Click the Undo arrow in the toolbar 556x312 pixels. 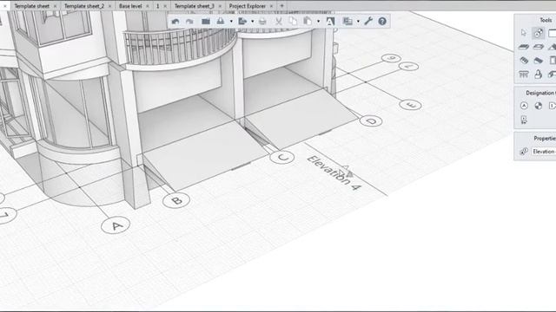175,22
